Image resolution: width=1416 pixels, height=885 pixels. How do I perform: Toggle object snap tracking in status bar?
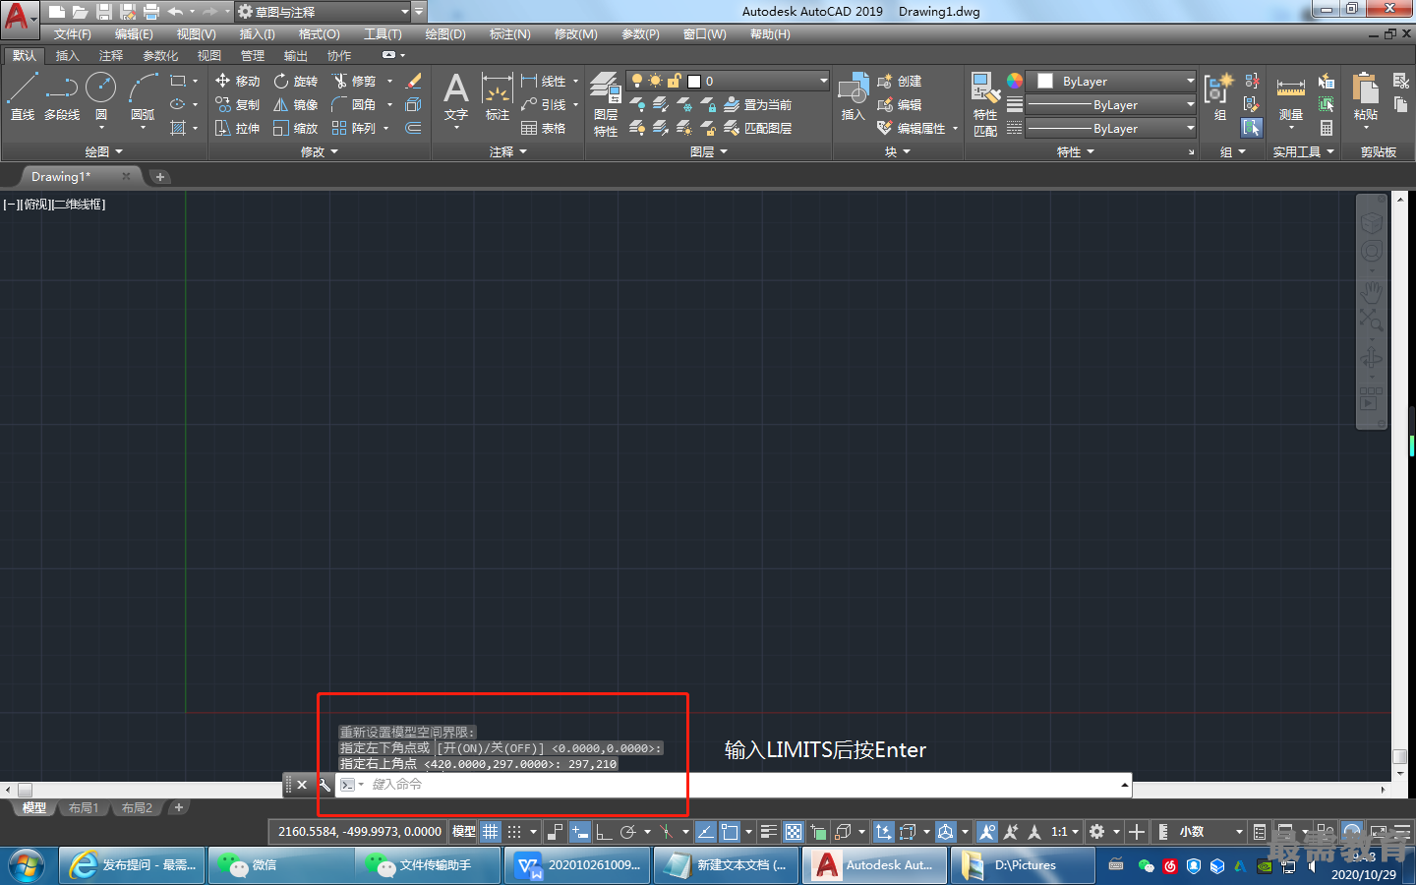[706, 832]
